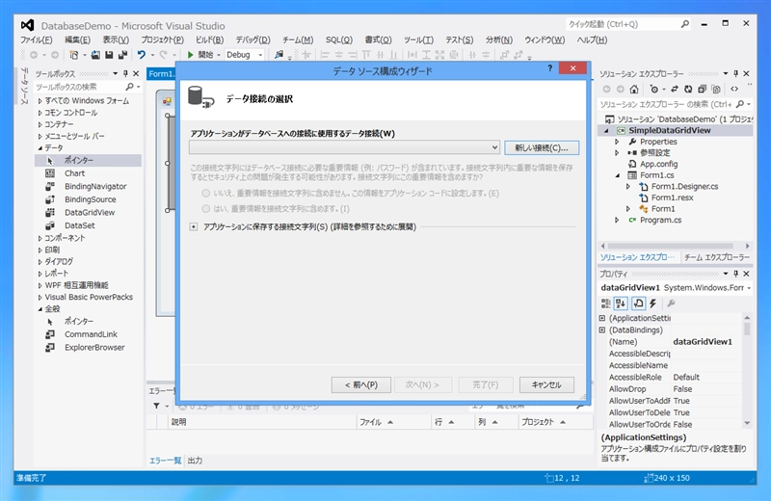771x501 pixels.
Task: Expand (ApplicationSettings) in Properties grid
Action: (602, 318)
